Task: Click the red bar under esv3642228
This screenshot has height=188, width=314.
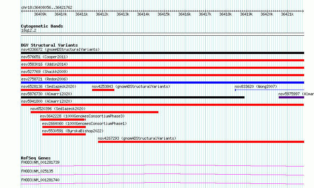Action: (x=63, y=120)
